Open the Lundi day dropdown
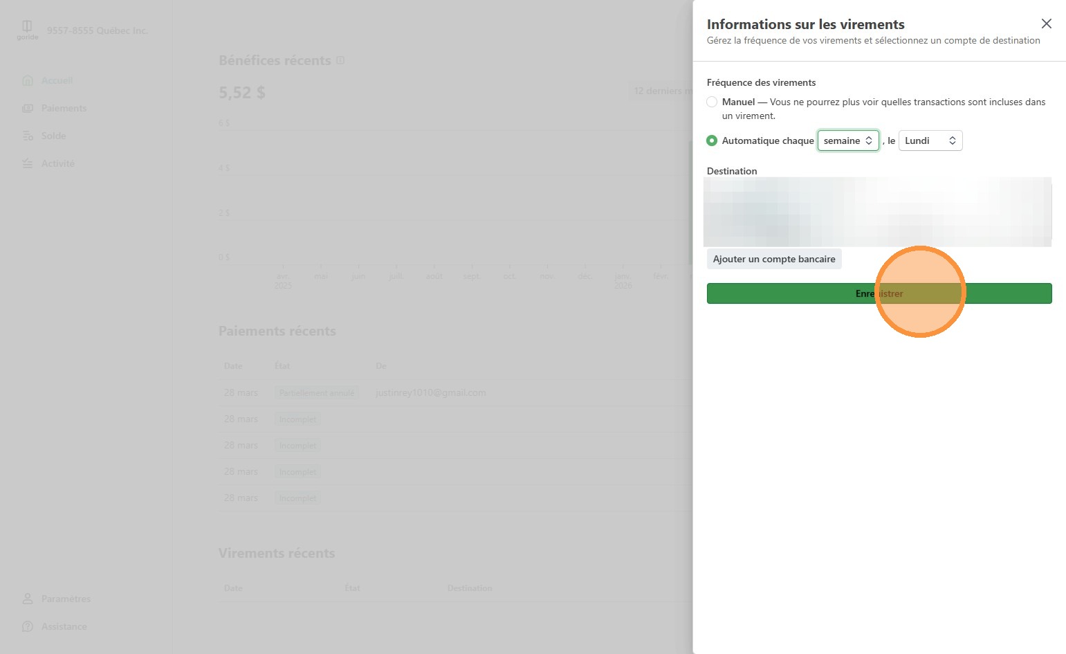The width and height of the screenshot is (1066, 654). [930, 140]
